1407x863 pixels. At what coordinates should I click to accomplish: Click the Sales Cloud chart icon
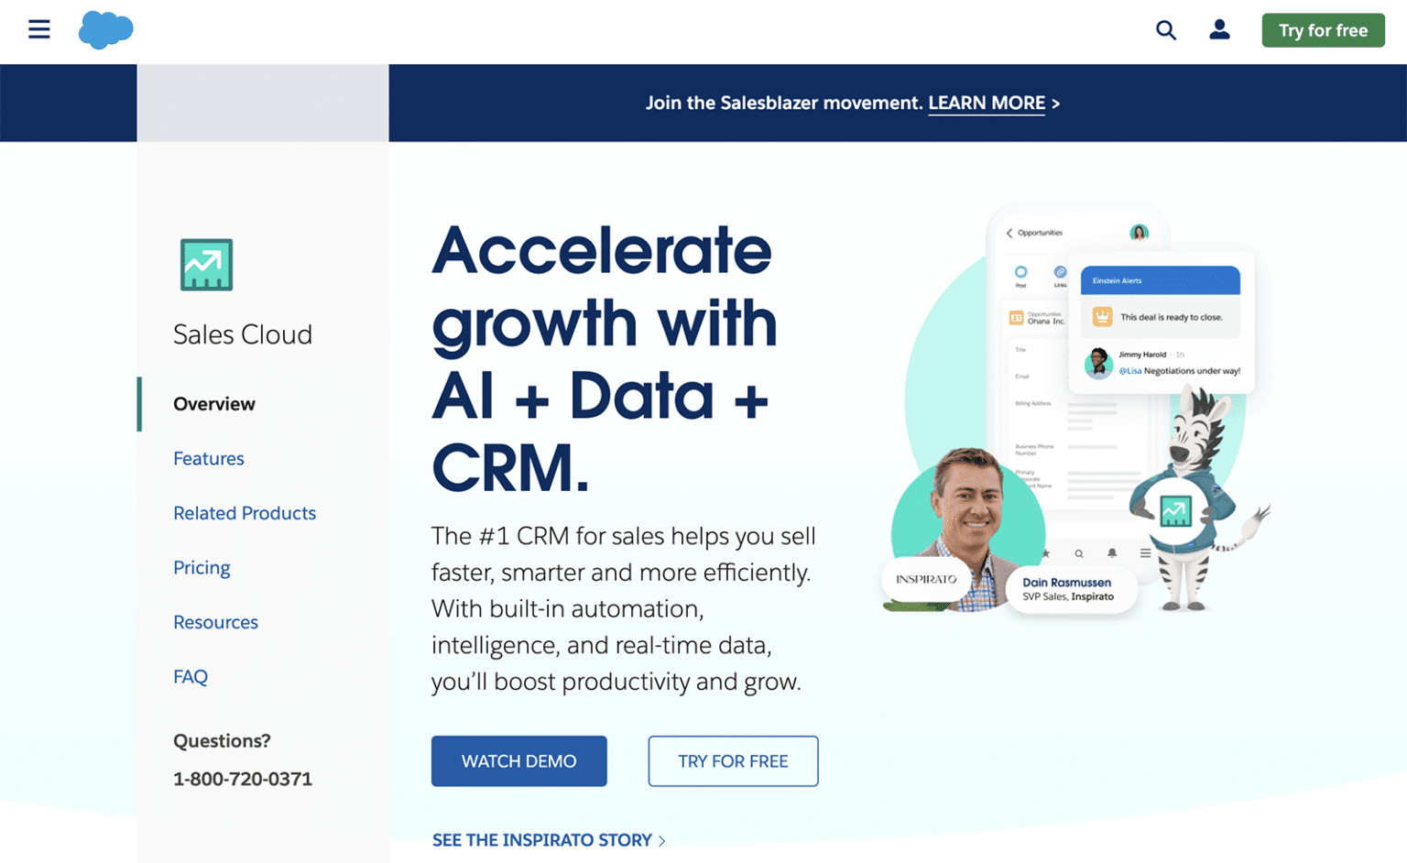(206, 265)
